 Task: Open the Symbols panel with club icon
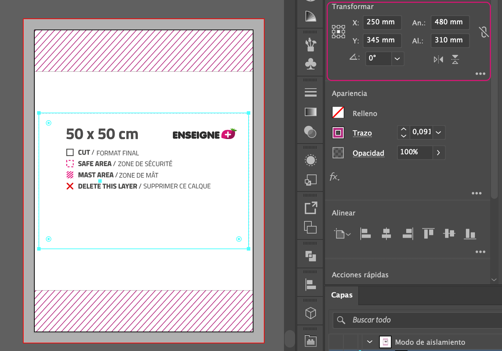(x=310, y=64)
